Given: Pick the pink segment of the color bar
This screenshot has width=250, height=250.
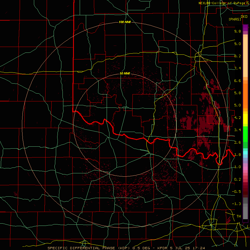Looking at the screenshot, I should 245,168.
